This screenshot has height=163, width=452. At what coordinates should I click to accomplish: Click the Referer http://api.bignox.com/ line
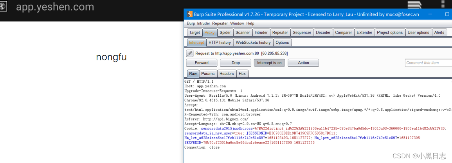click(216, 119)
